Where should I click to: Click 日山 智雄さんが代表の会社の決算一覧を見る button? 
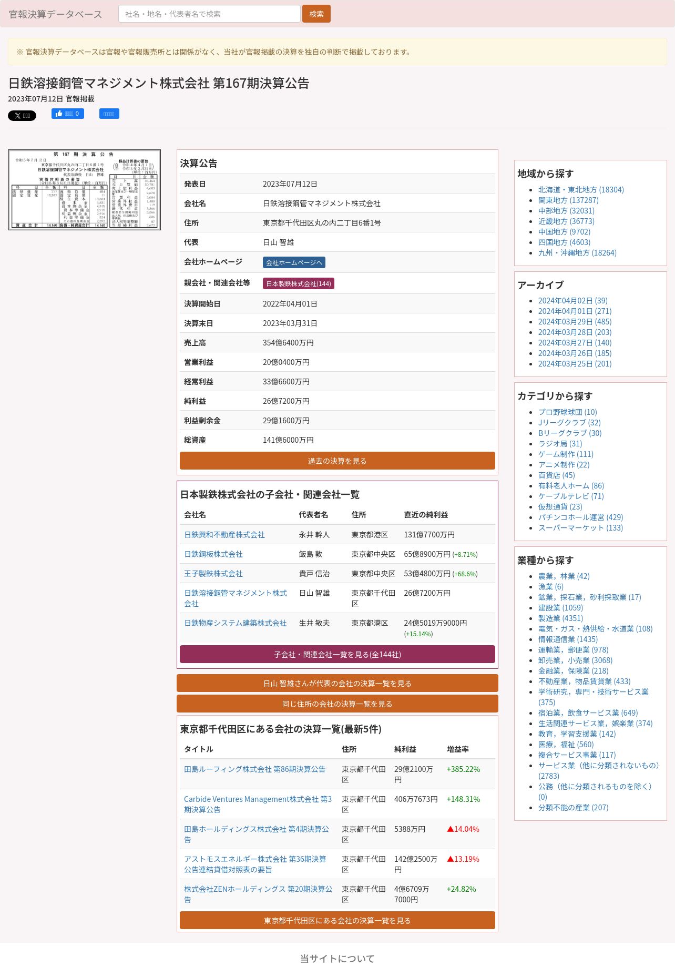point(337,683)
